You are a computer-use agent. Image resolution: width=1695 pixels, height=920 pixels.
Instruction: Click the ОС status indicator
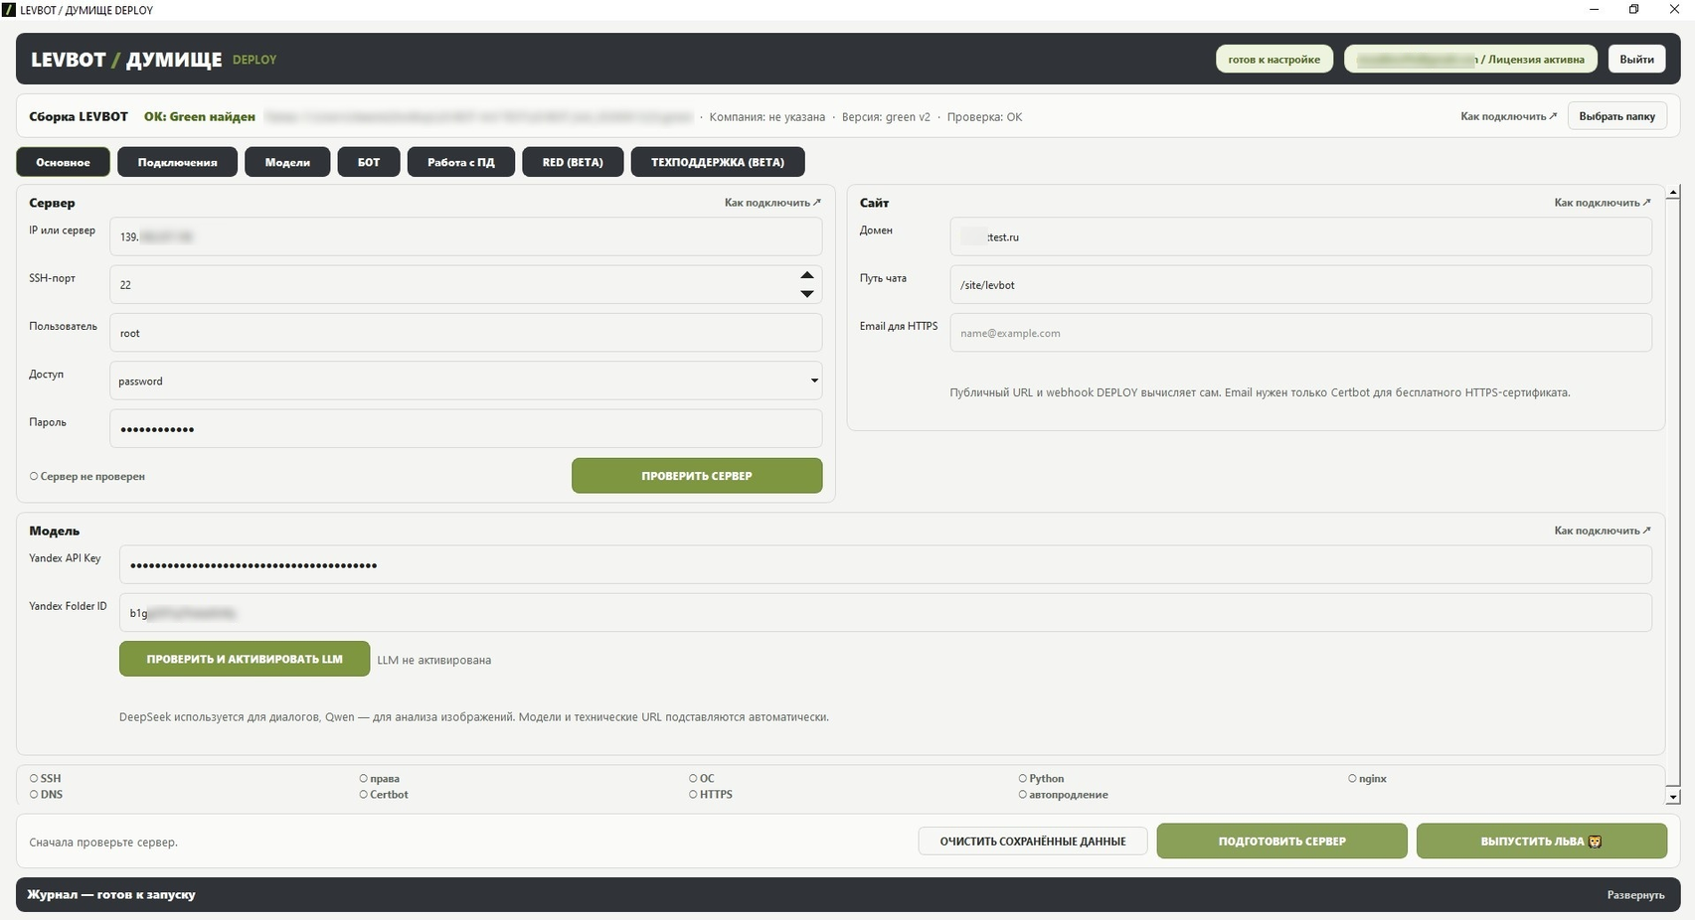702,779
